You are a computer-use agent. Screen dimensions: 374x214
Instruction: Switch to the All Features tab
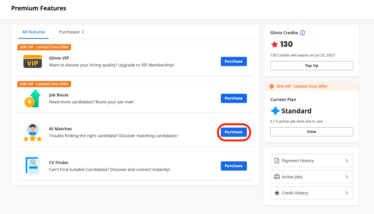[x=34, y=32]
